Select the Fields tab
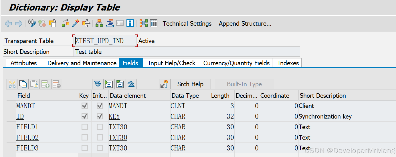The image size is (396, 157). [130, 63]
